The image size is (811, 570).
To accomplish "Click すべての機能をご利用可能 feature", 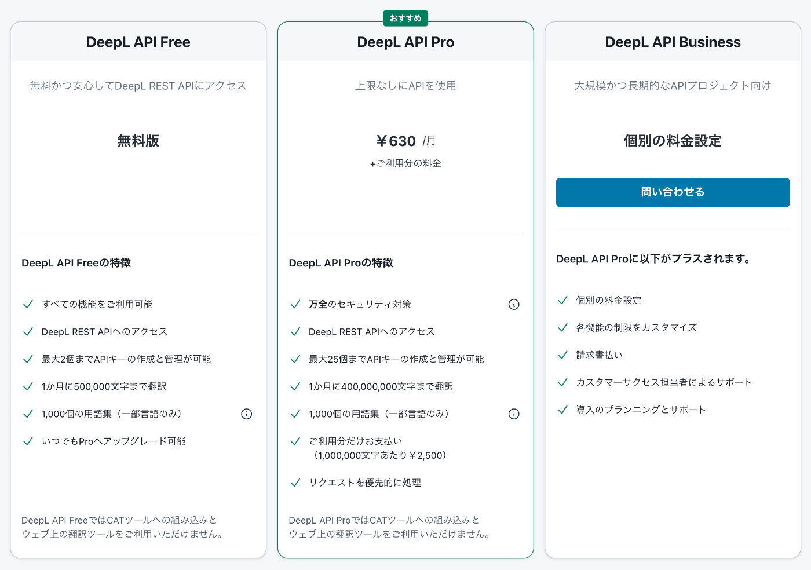I will click(x=97, y=304).
